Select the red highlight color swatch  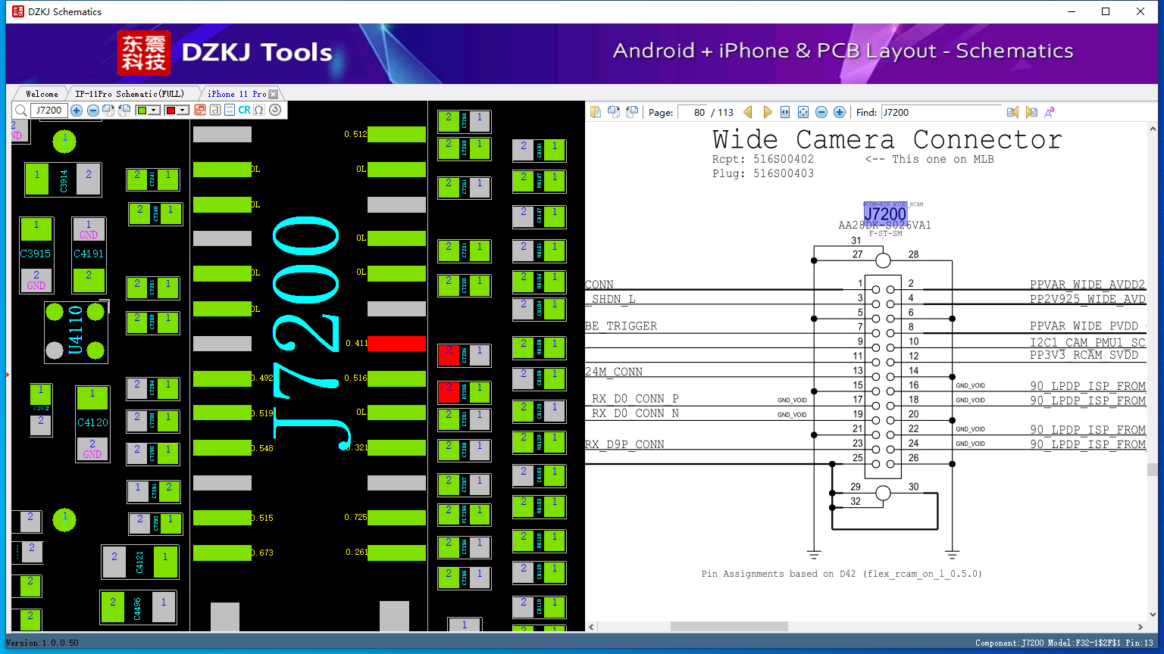[x=171, y=111]
